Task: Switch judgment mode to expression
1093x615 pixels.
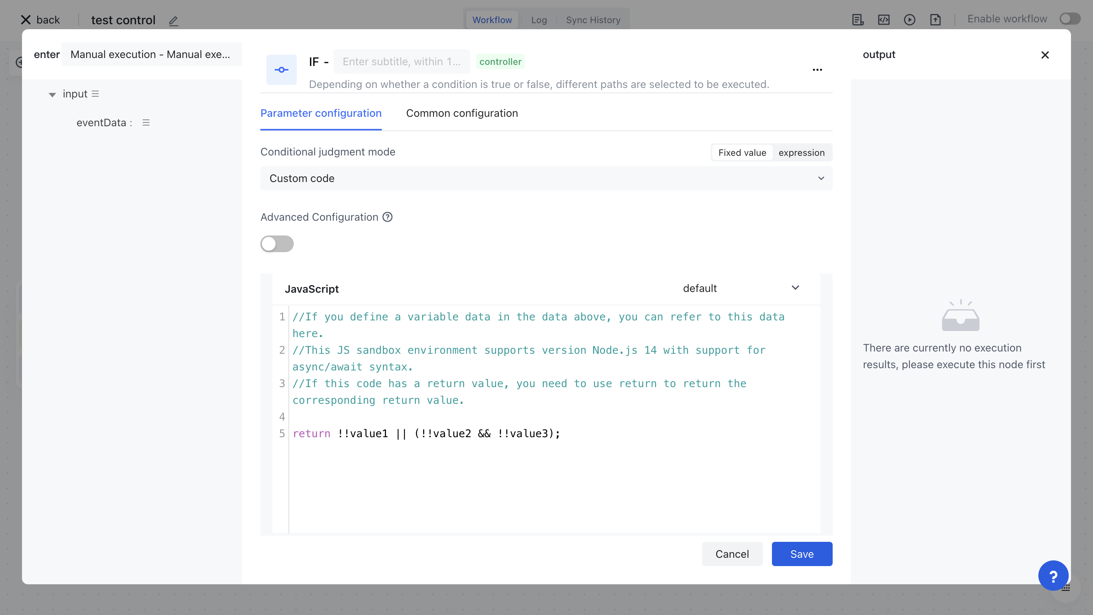Action: click(802, 152)
